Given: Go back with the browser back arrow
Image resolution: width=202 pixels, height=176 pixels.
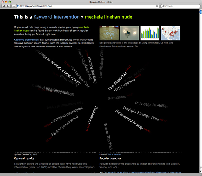Looking at the screenshot, I should 4,6.
